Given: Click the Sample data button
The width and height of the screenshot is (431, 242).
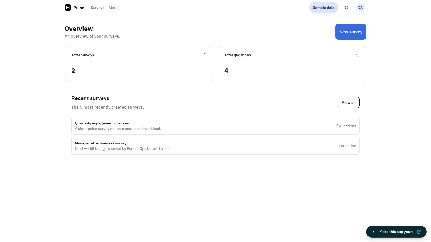Looking at the screenshot, I should 324,8.
